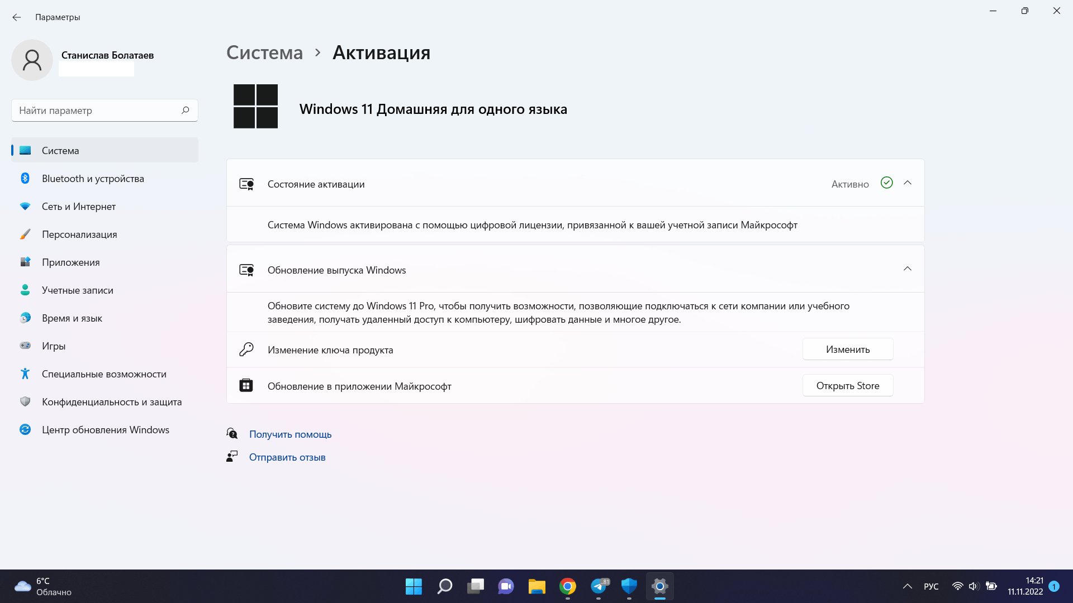Open File Explorer from taskbar

click(x=537, y=587)
